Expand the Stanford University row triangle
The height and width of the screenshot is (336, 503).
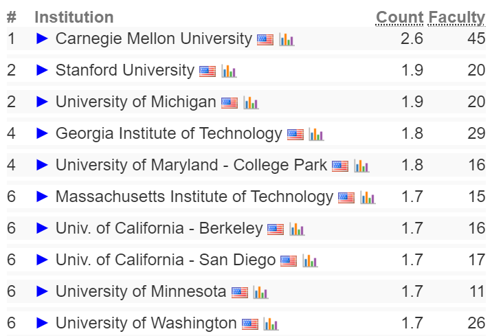point(42,70)
